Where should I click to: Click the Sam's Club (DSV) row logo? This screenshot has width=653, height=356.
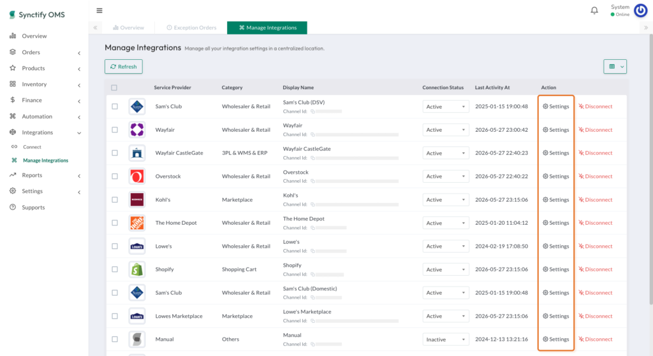coord(137,106)
